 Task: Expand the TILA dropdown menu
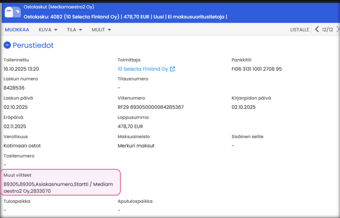point(75,29)
